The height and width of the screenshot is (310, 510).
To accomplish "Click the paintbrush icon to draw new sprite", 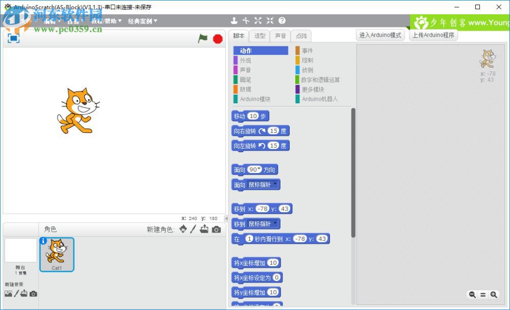I will (192, 230).
